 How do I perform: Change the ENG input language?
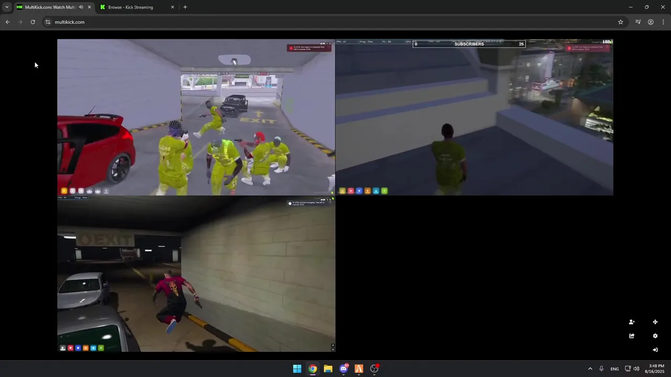coord(614,369)
